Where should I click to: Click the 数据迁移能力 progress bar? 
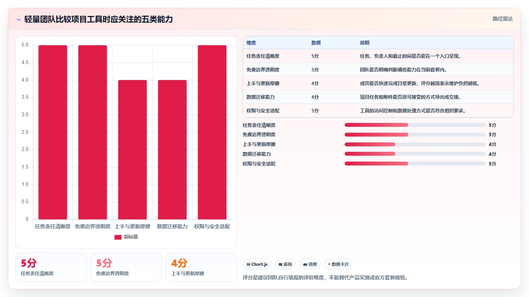415,154
